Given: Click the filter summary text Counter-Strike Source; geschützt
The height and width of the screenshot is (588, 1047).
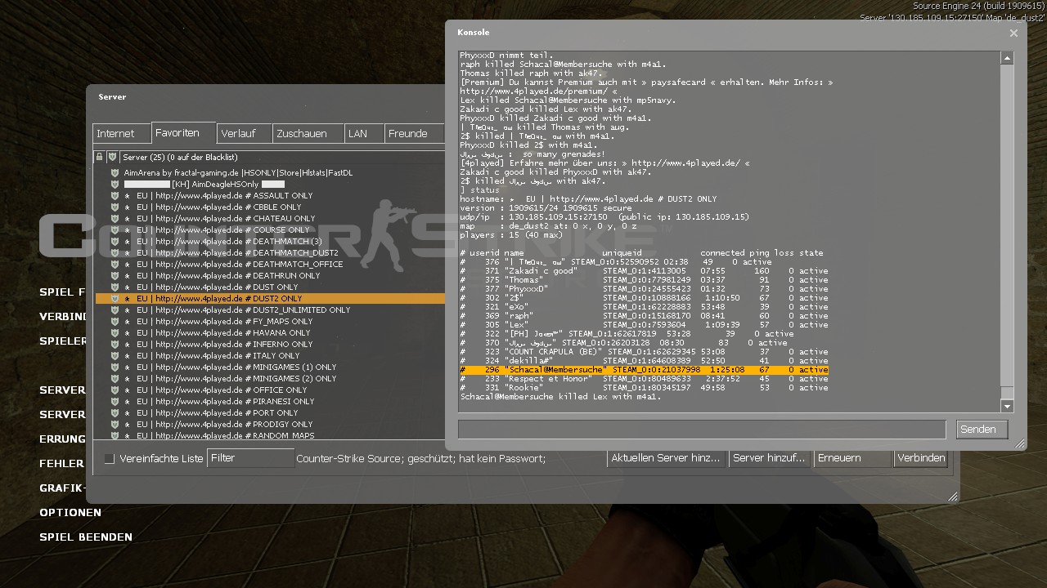Looking at the screenshot, I should click(420, 459).
